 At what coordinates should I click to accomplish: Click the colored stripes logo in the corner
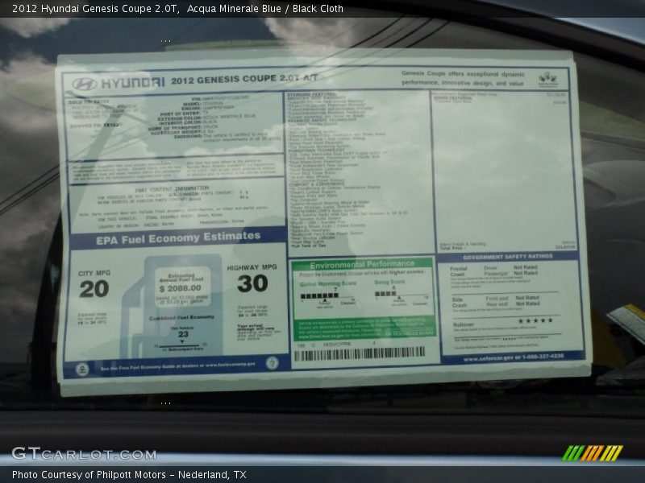(593, 453)
